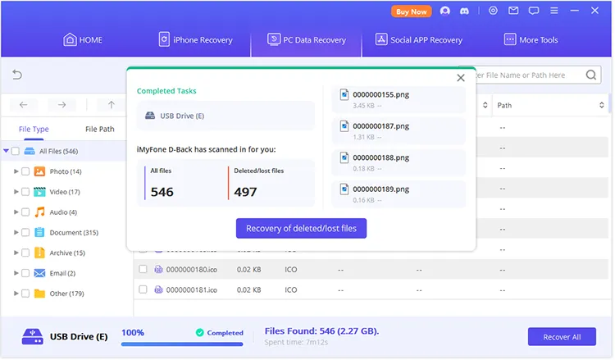Click the search magnifier icon
Image resolution: width=615 pixels, height=360 pixels.
(591, 75)
